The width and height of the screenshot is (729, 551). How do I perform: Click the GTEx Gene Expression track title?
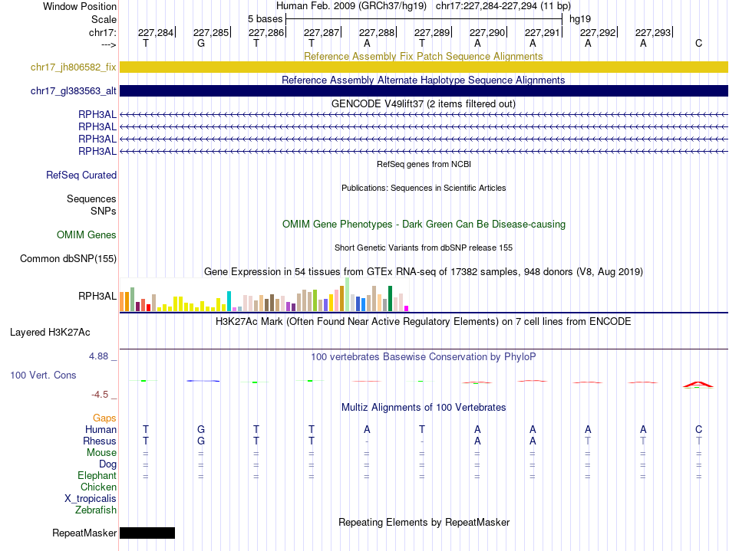point(424,271)
